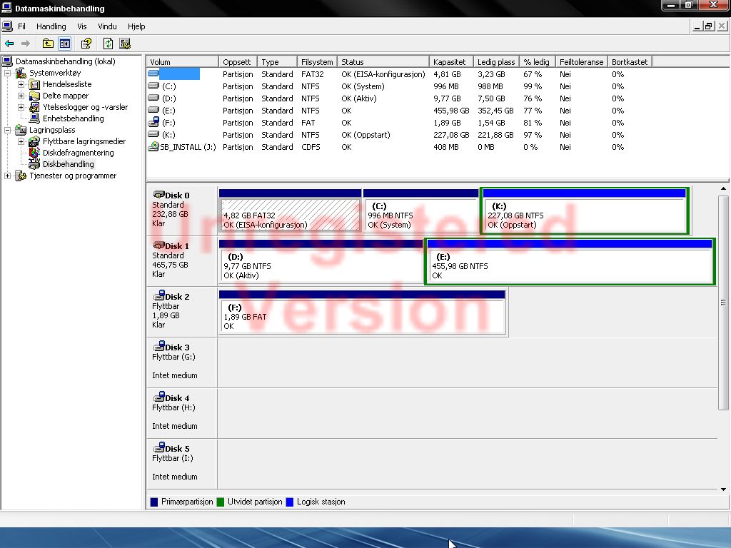This screenshot has height=548, width=731.
Task: Sort by the Filsystem column header
Action: pos(317,62)
